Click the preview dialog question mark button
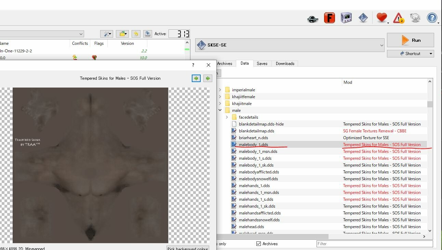This screenshot has height=250, width=442. click(193, 65)
